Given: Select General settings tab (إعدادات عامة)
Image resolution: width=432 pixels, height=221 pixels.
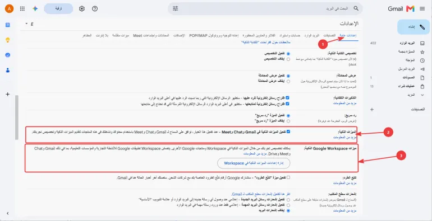Looking at the screenshot, I should (347, 36).
